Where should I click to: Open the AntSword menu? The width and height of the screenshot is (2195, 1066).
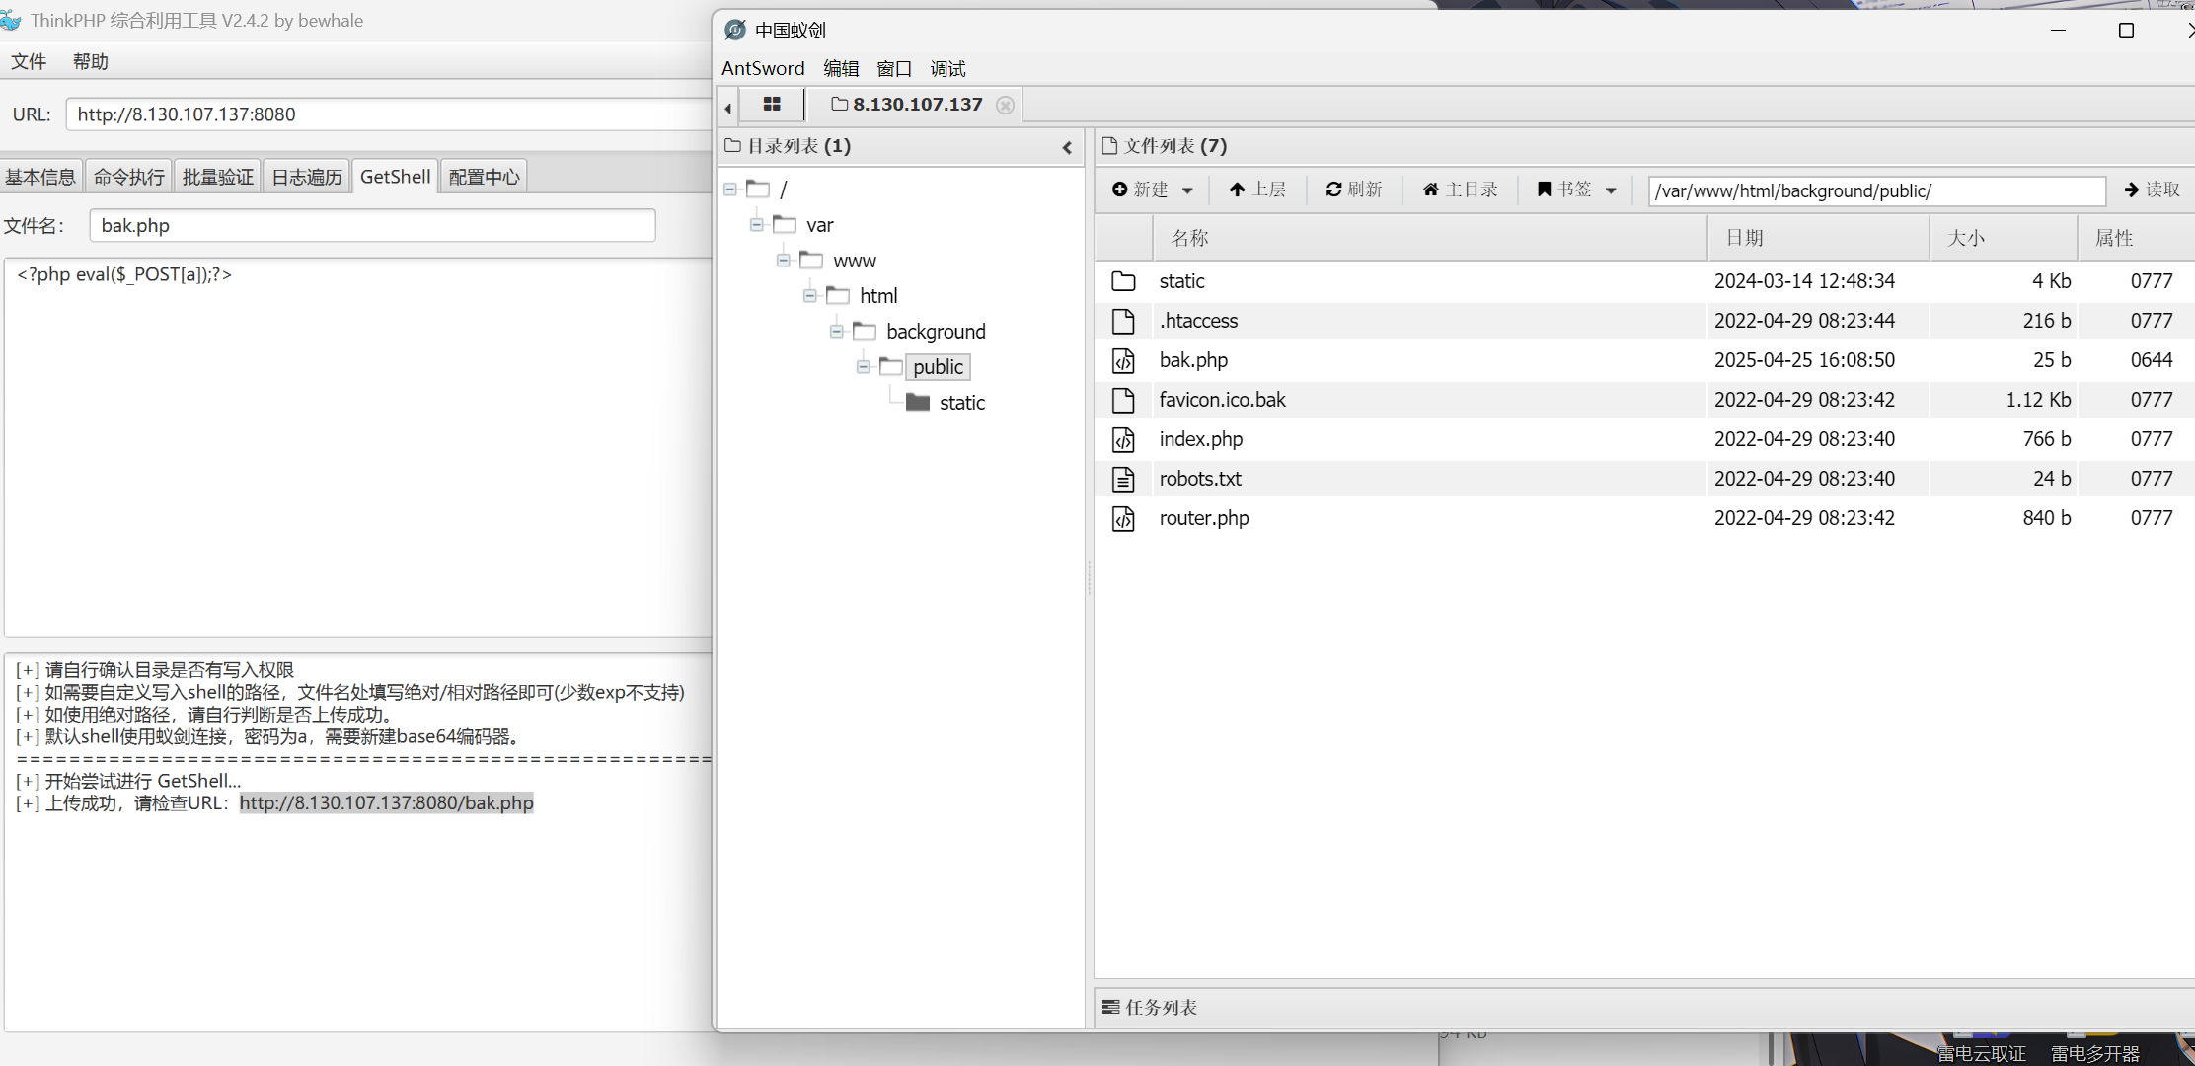coord(763,68)
